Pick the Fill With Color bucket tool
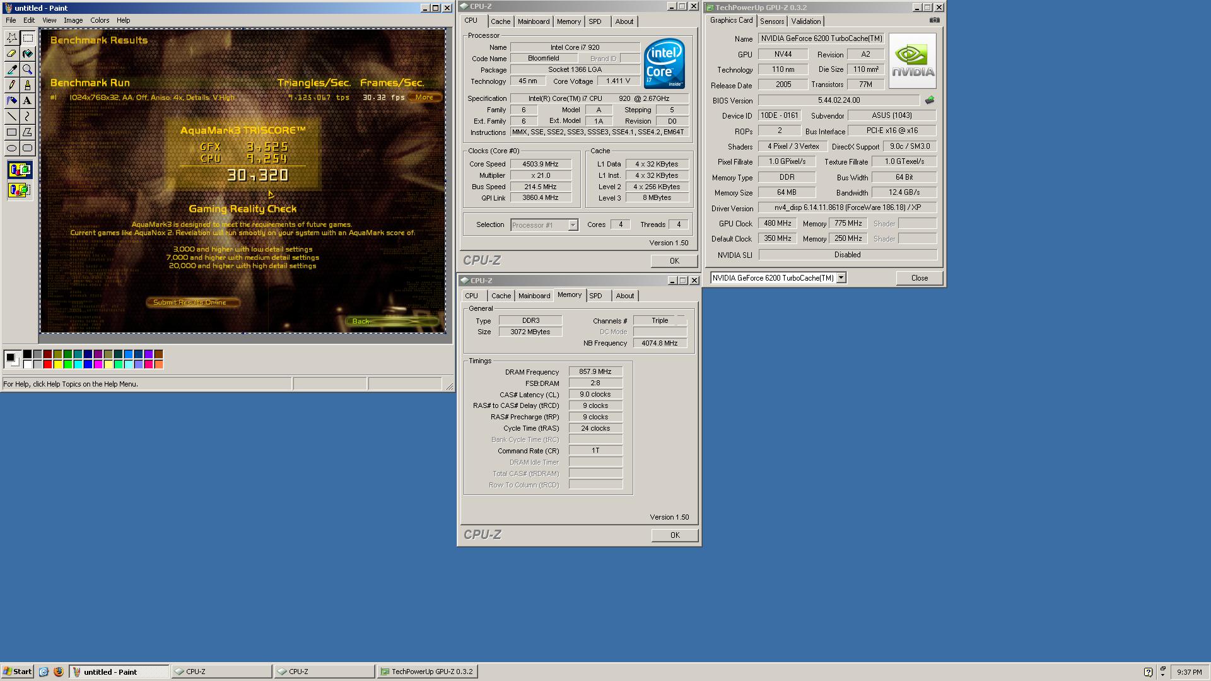 tap(27, 54)
